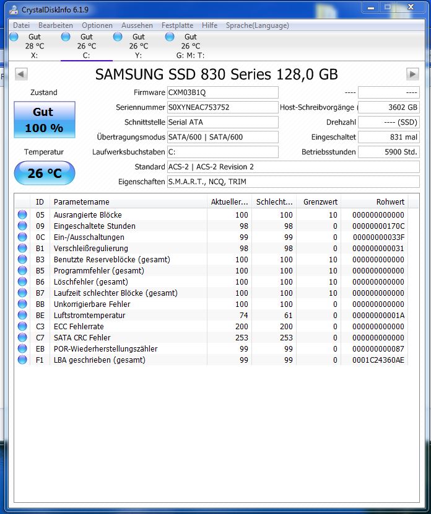Click the Drehzahl value field

(389, 122)
